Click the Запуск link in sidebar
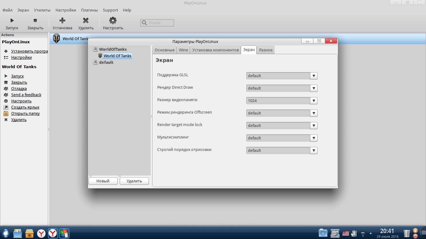The width and height of the screenshot is (426, 239). pyautogui.click(x=17, y=76)
